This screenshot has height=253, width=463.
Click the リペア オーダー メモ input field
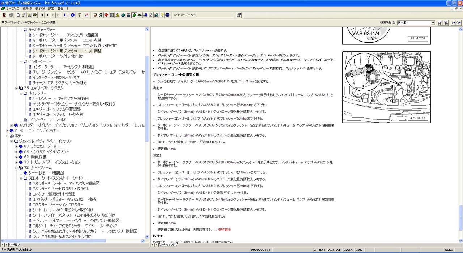pos(215,15)
